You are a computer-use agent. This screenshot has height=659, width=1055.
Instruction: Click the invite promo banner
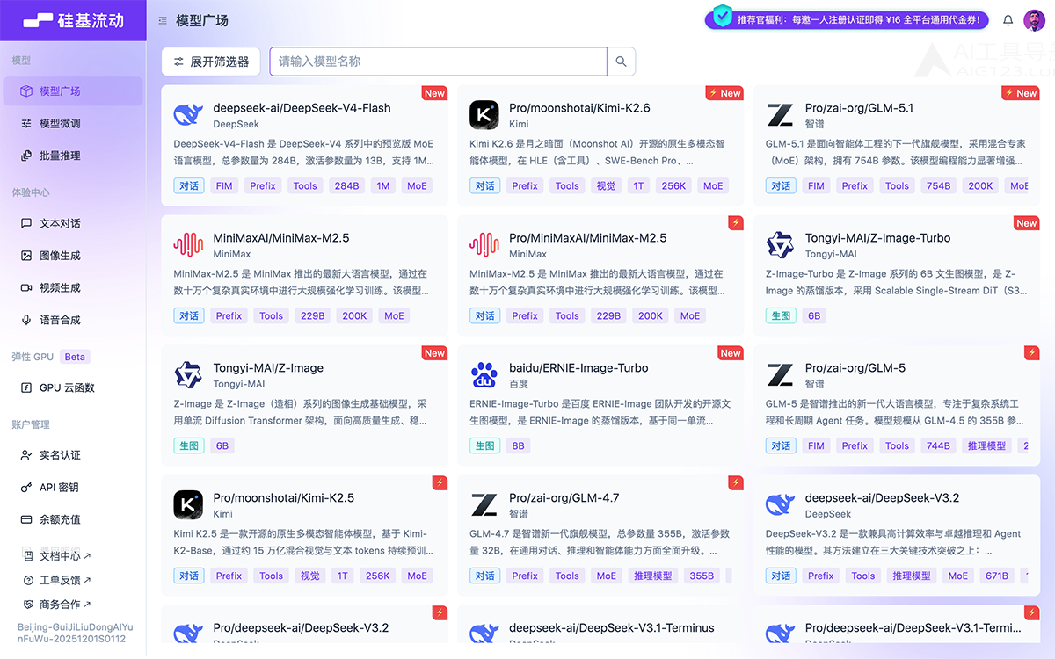click(x=848, y=19)
